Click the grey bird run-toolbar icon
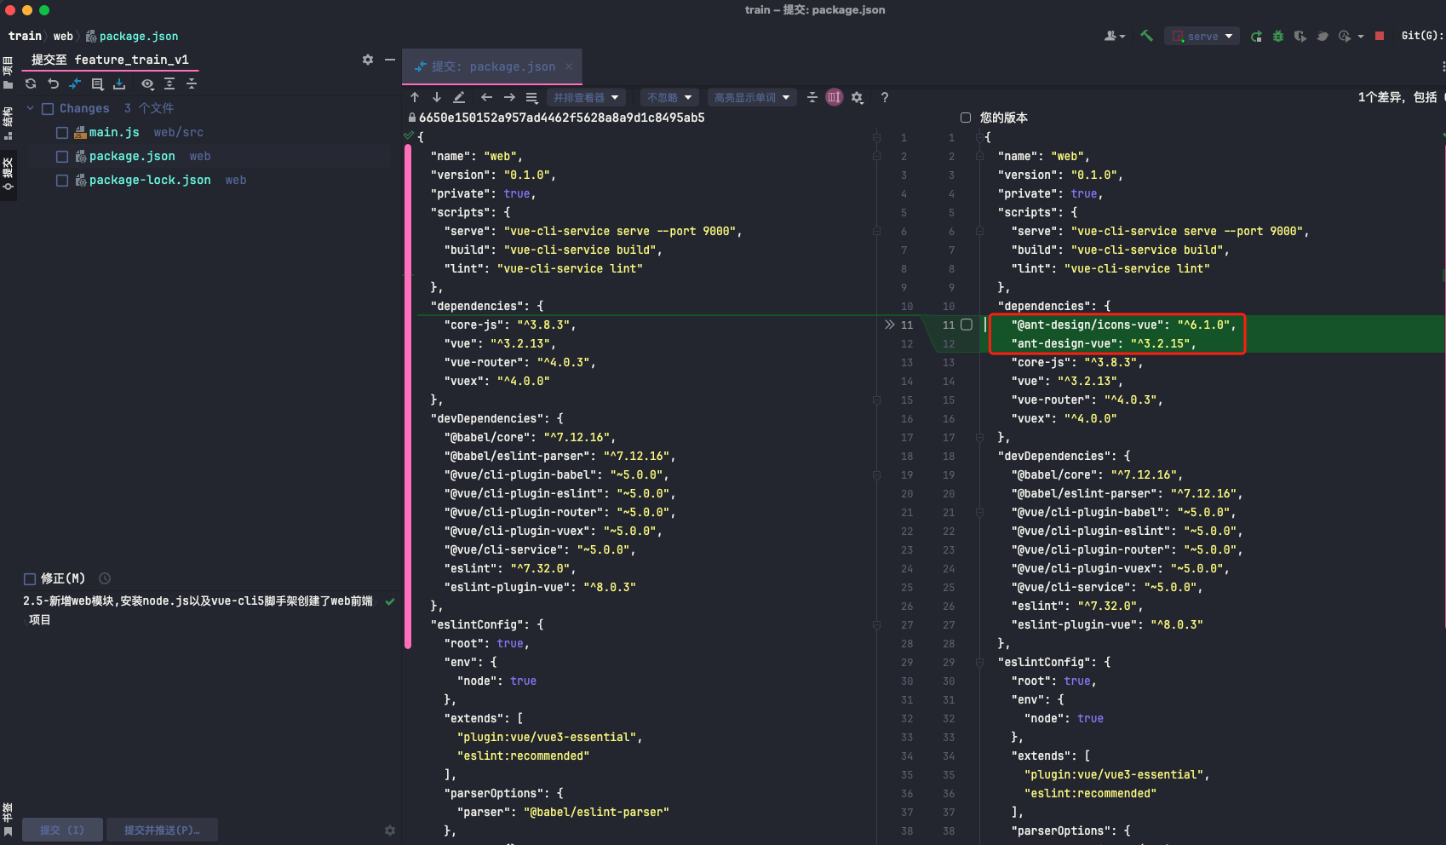 click(x=1323, y=36)
